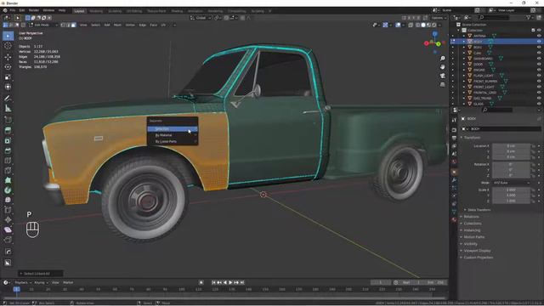Image resolution: width=544 pixels, height=306 pixels.
Task: Expand the Delta Transform subpanel
Action: (479, 210)
